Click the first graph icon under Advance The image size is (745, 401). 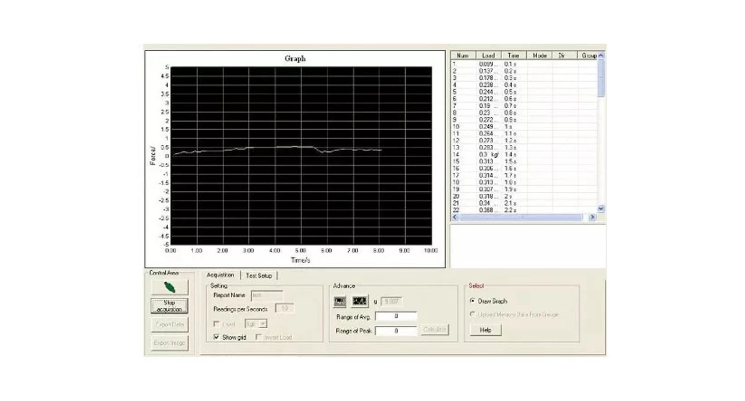[x=340, y=301]
